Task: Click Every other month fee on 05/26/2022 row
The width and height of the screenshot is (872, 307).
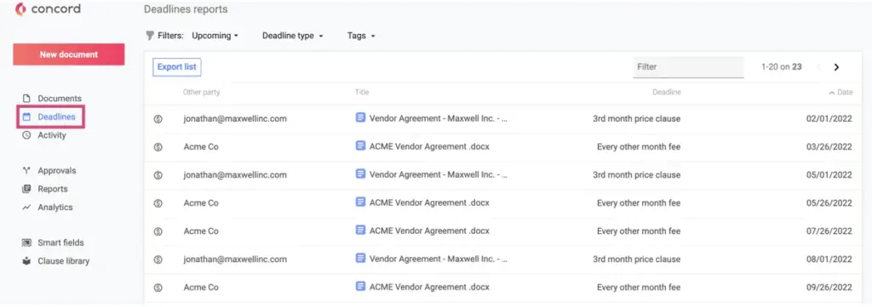Action: click(x=639, y=203)
